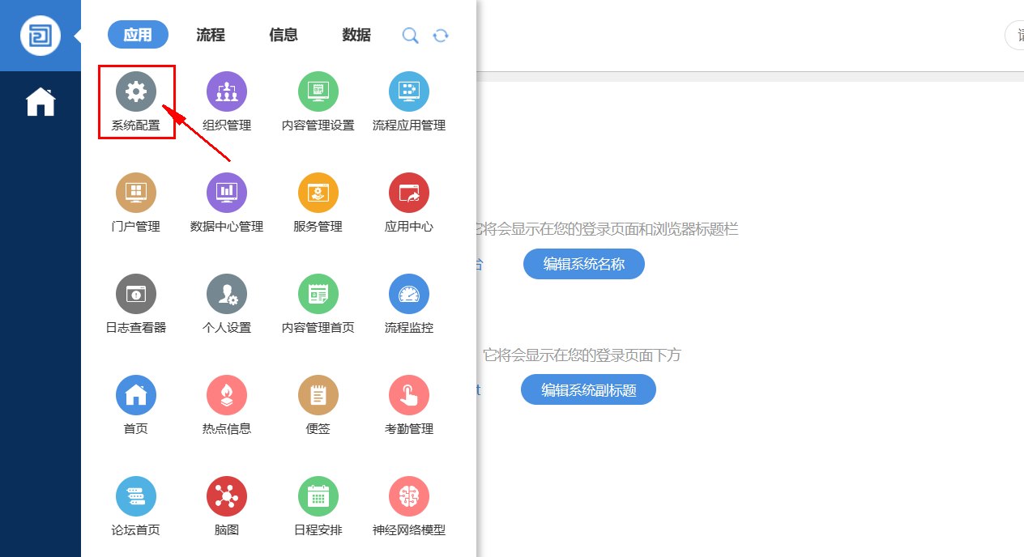Open 考勤管理 app icon
The height and width of the screenshot is (557, 1024).
click(x=409, y=395)
